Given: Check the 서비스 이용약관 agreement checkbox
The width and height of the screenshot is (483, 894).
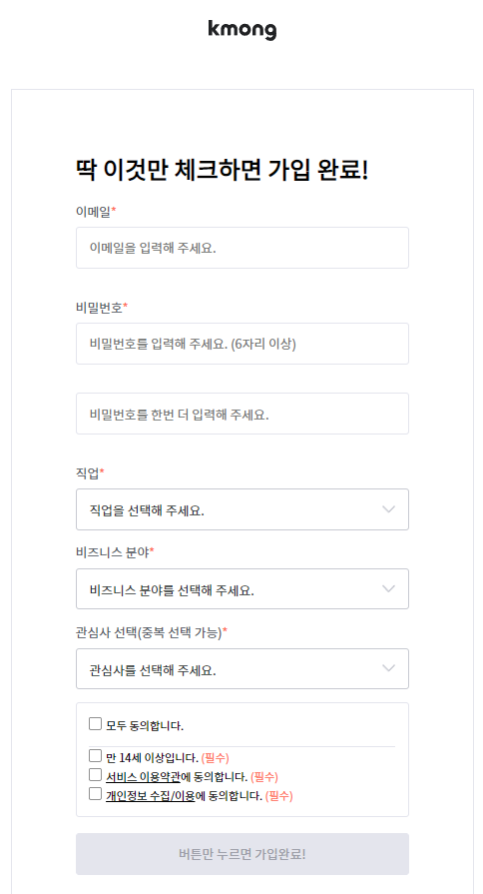Looking at the screenshot, I should pyautogui.click(x=95, y=775).
